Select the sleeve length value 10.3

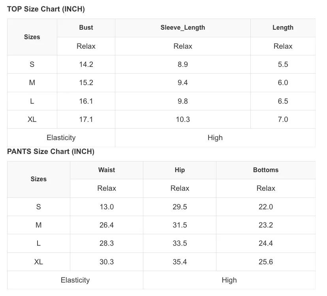(x=183, y=120)
